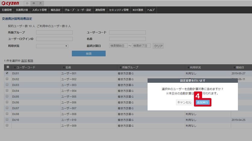Click the 交通費計算利用者設定 page heading
252x141 pixels.
17,19
